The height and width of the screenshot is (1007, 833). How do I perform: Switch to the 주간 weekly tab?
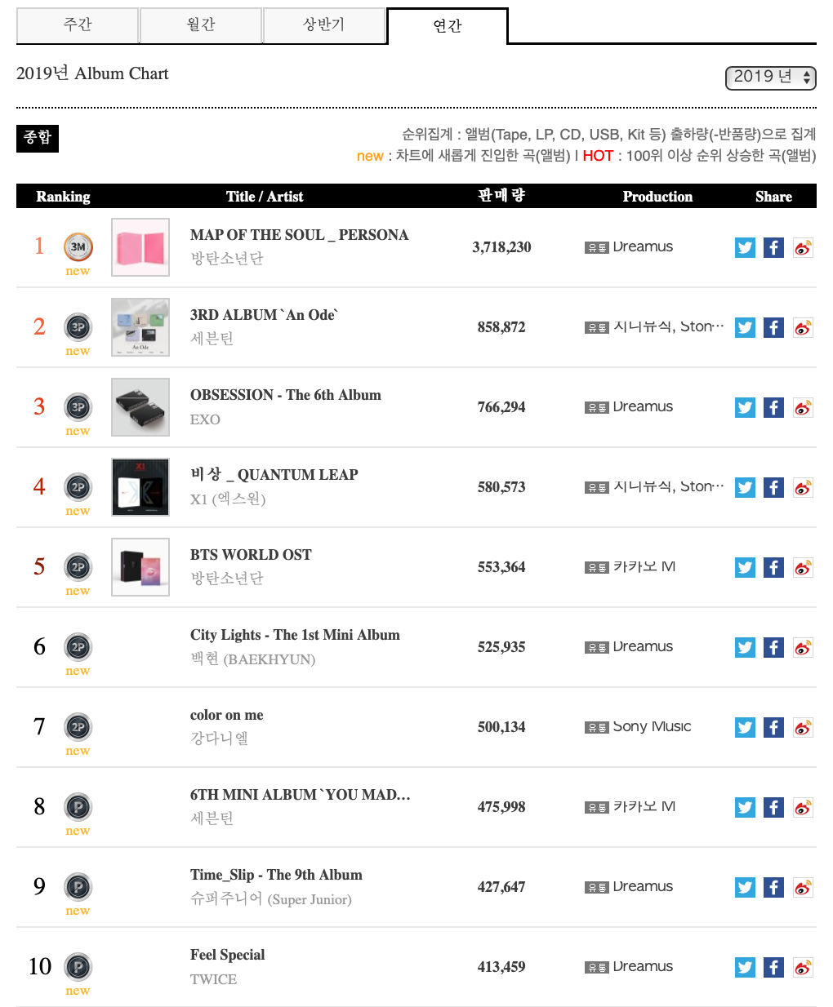pyautogui.click(x=78, y=25)
